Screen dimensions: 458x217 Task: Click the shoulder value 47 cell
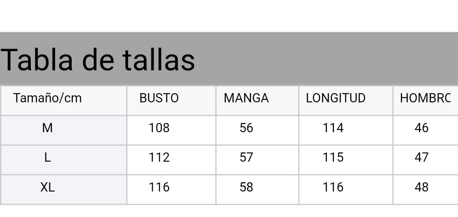pos(421,157)
